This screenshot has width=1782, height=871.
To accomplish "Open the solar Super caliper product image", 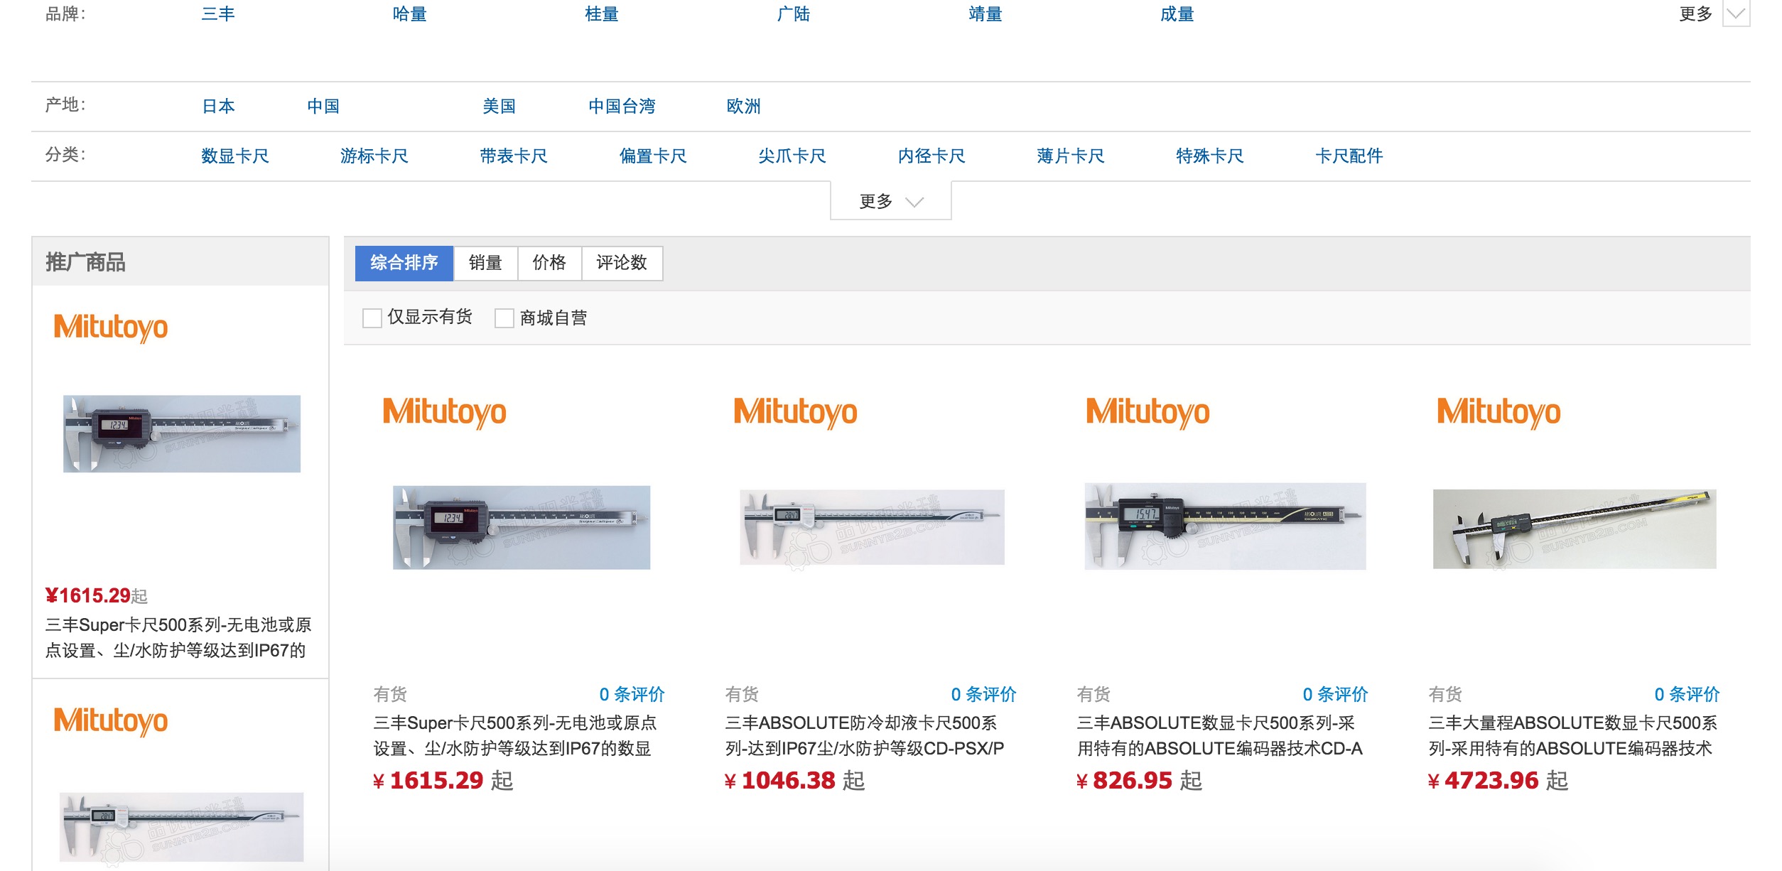I will click(522, 527).
